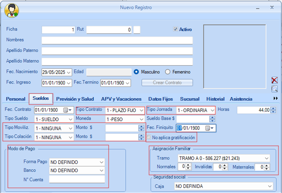Viewport: 282px width, 193px height.
Task: Select the Femenino radio button
Action: click(x=168, y=72)
